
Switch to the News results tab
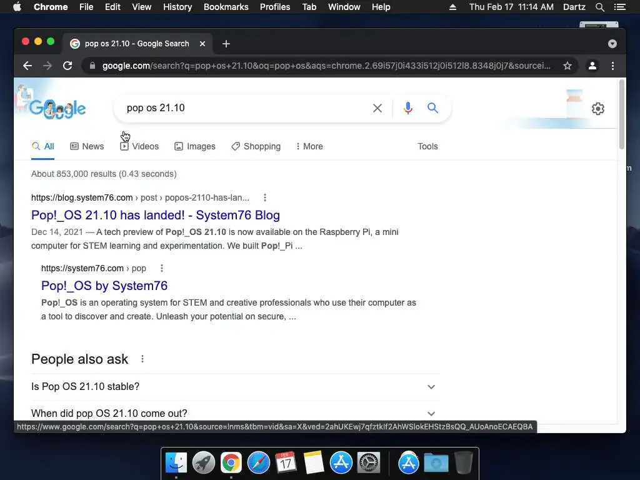click(87, 146)
